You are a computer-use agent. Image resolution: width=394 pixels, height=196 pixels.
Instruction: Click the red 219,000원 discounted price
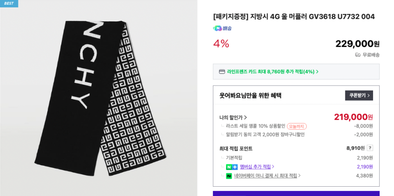click(353, 117)
